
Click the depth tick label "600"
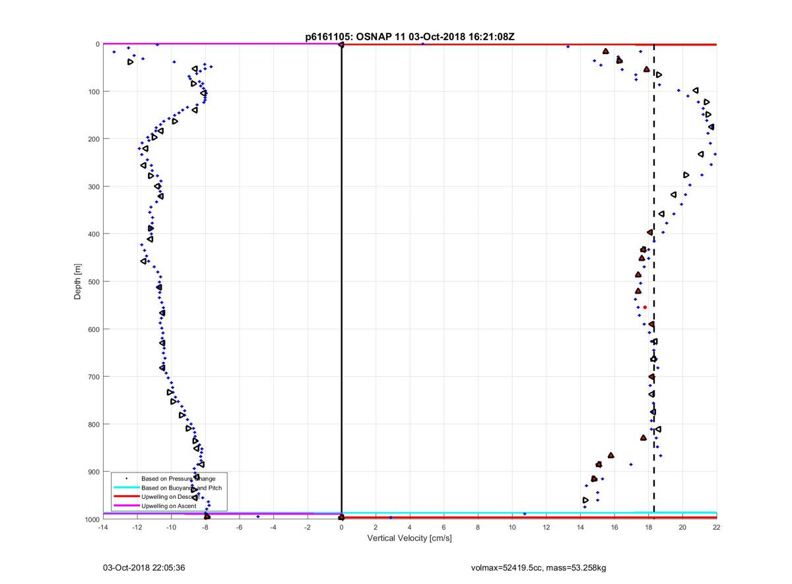pos(94,329)
